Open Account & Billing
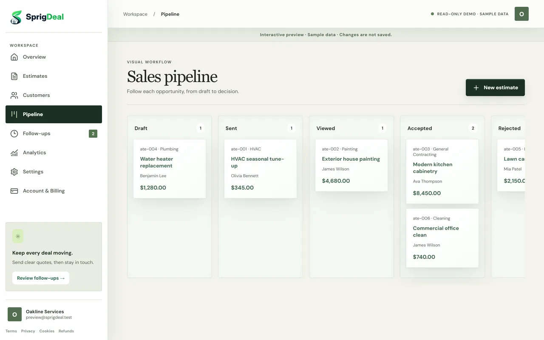This screenshot has width=544, height=340. pyautogui.click(x=54, y=191)
